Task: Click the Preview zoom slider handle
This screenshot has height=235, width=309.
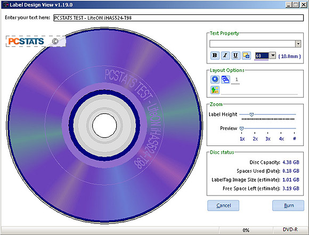Action: coord(241,129)
